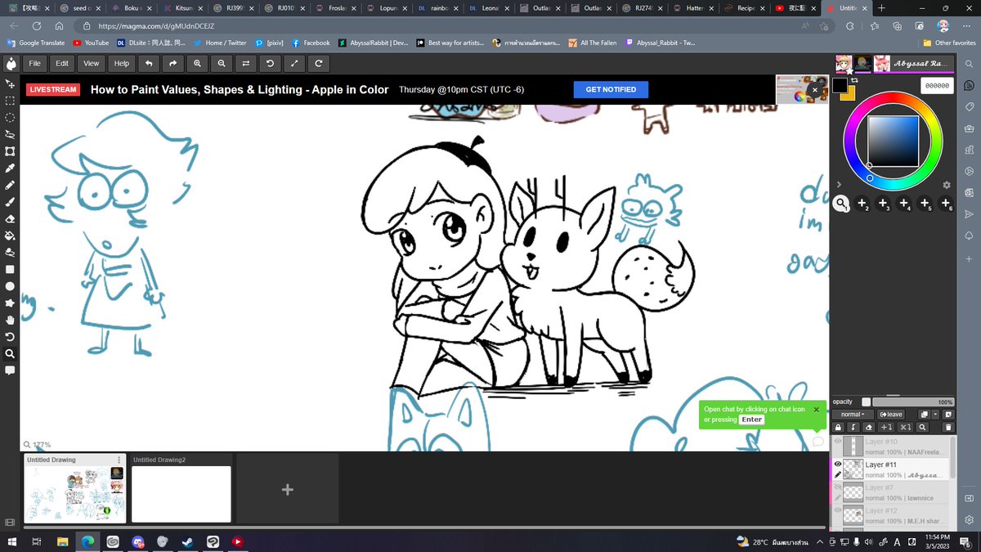Image resolution: width=981 pixels, height=552 pixels.
Task: Select the filled ellipse shape tool
Action: point(10,286)
